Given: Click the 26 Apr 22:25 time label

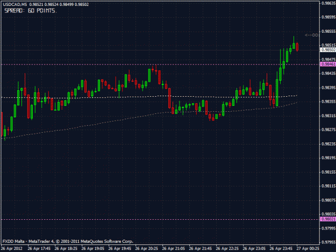Looking at the screenshot, I should [227, 249].
